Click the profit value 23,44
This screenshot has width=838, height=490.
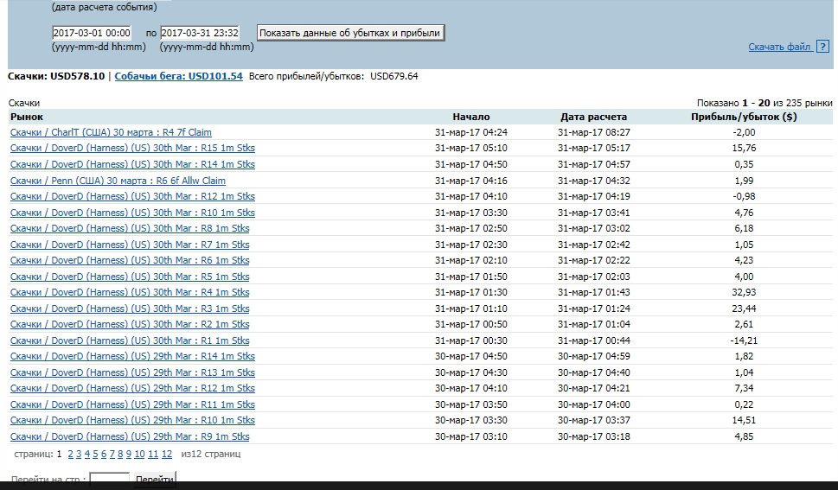744,309
